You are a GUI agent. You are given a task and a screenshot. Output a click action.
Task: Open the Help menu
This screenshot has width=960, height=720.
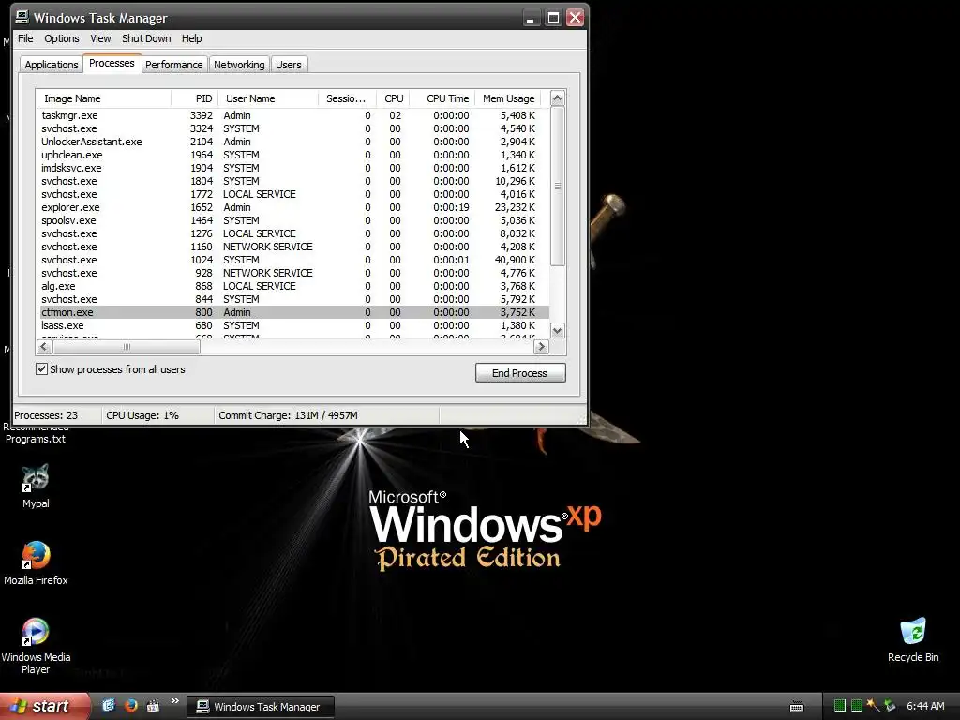pos(191,38)
